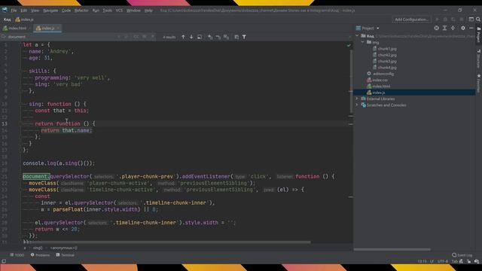Click line:column 13:13 in status bar
Viewport: 482px width, 271px height.
pos(422,261)
